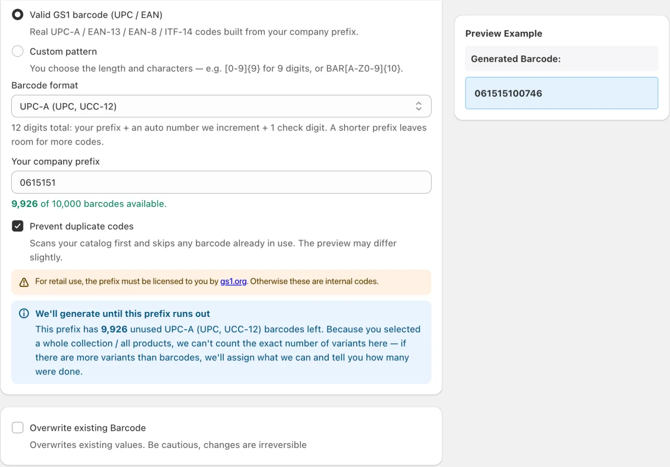Select the Valid GS1 barcode radio button

tap(18, 15)
